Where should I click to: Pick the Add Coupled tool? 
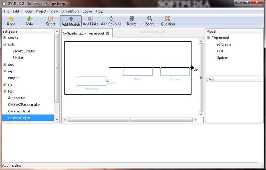point(111,19)
